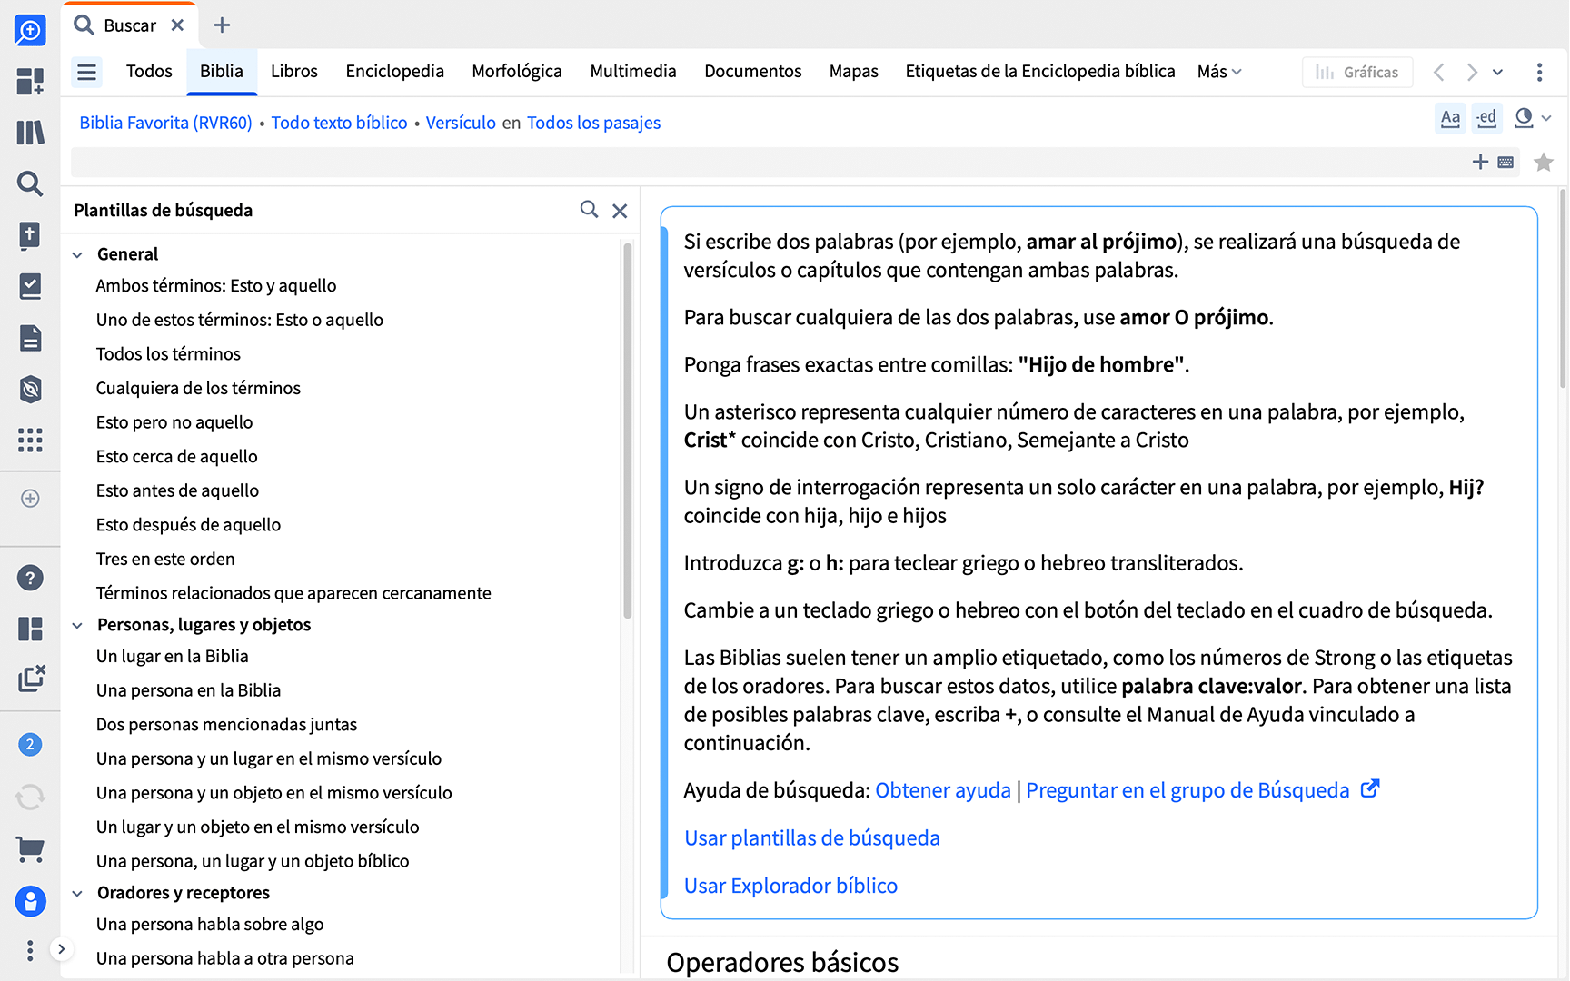The width and height of the screenshot is (1570, 981).
Task: Toggle match case Aa option
Action: 1451,118
